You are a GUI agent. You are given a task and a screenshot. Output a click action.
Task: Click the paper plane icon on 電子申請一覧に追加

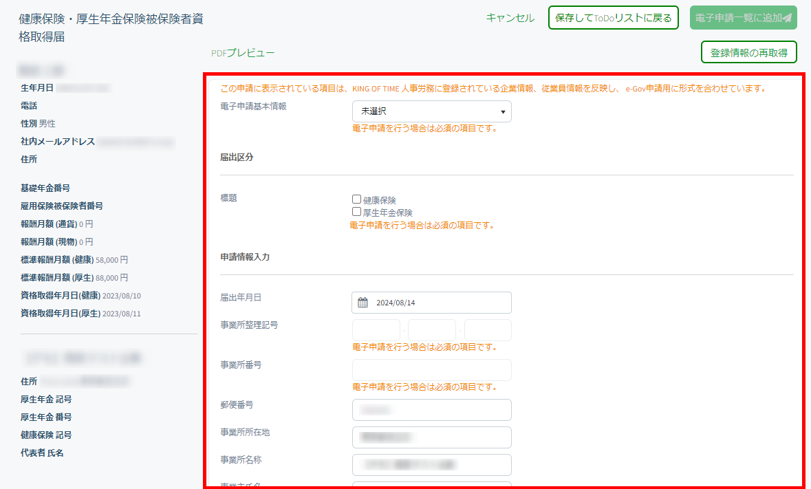point(788,18)
